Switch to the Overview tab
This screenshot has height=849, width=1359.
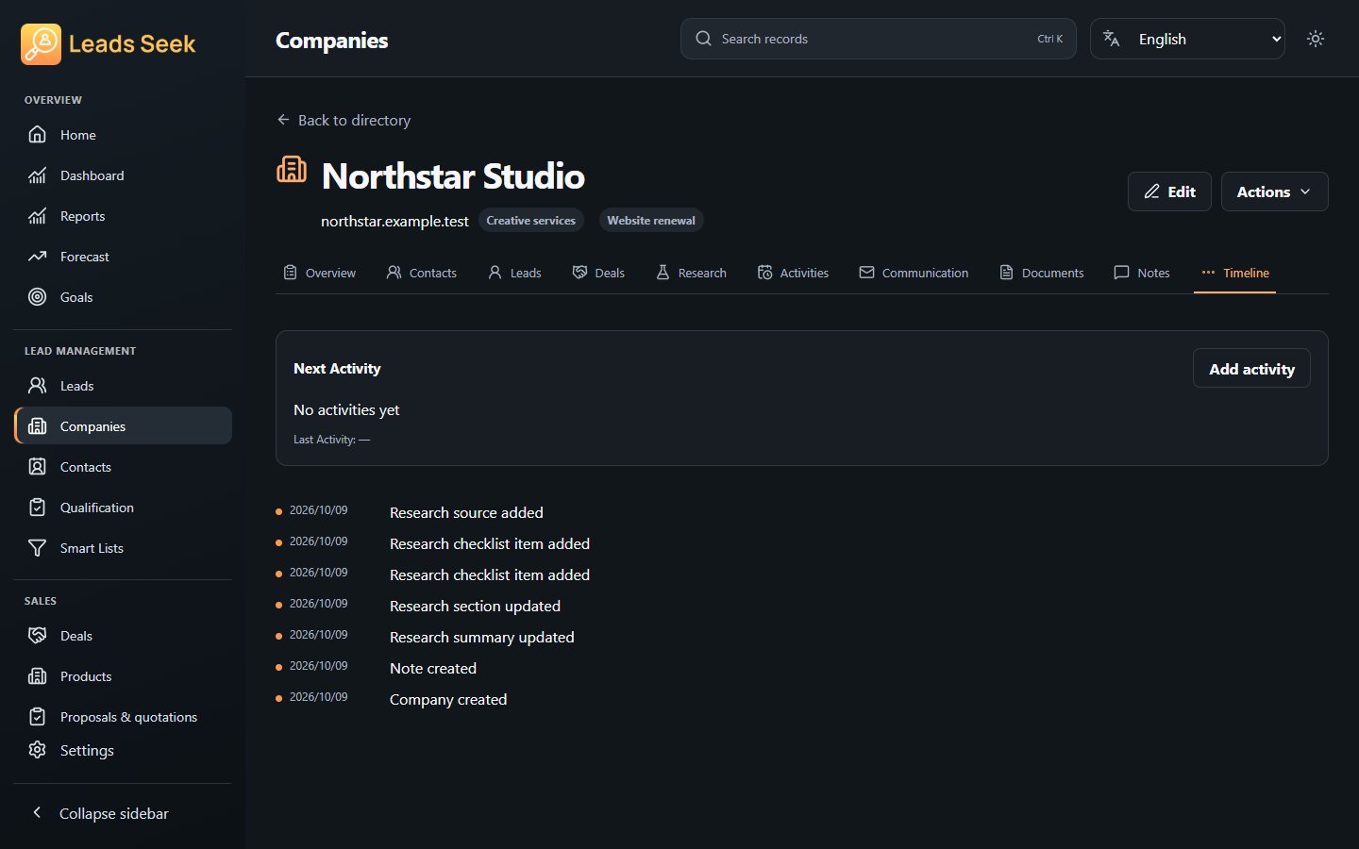pos(319,273)
